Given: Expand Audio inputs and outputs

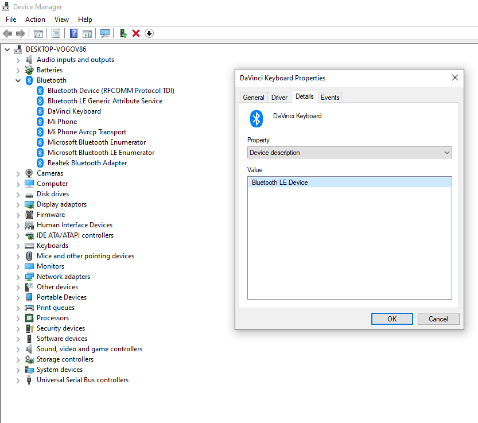Looking at the screenshot, I should point(18,60).
